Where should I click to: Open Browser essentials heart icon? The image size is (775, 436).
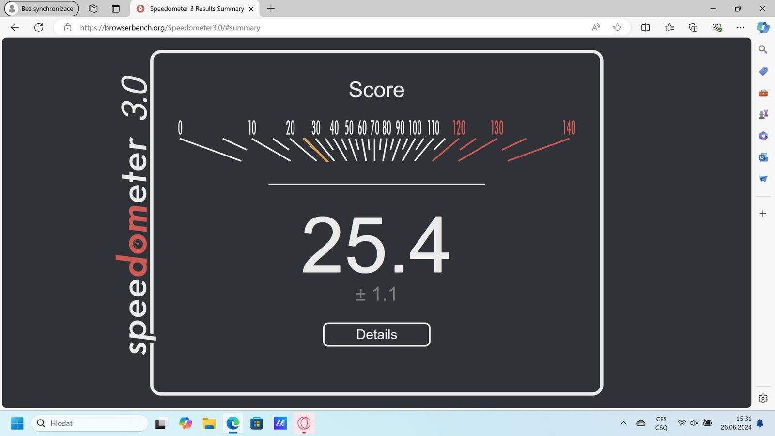pyautogui.click(x=717, y=28)
